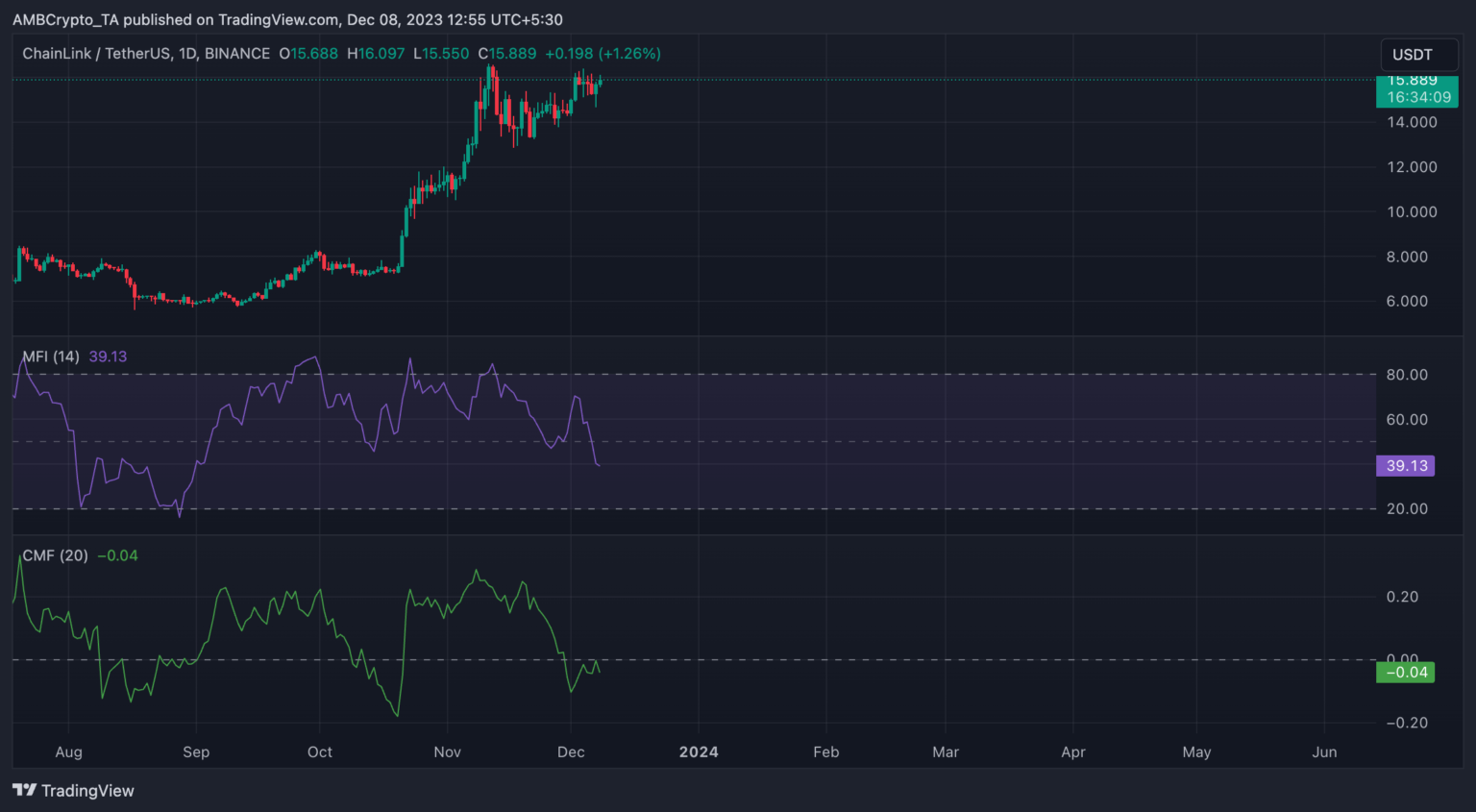Click the ChainLink / TetherUS symbol title
The width and height of the screenshot is (1476, 812).
(x=146, y=54)
